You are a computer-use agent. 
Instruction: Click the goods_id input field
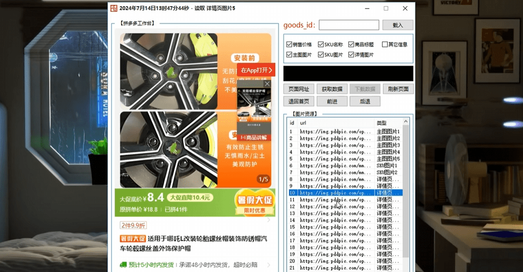point(349,25)
